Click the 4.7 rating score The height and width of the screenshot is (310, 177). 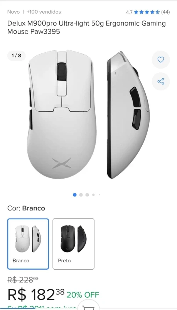coord(129,12)
